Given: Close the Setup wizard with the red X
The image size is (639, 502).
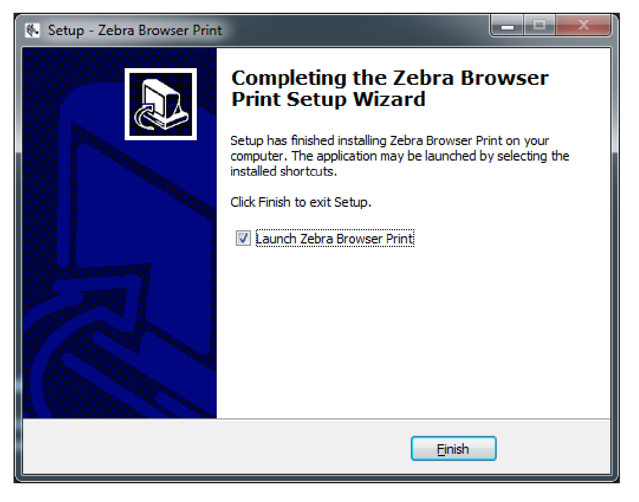Looking at the screenshot, I should 583,25.
